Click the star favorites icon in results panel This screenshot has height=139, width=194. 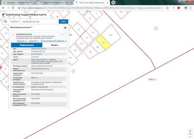(65, 28)
